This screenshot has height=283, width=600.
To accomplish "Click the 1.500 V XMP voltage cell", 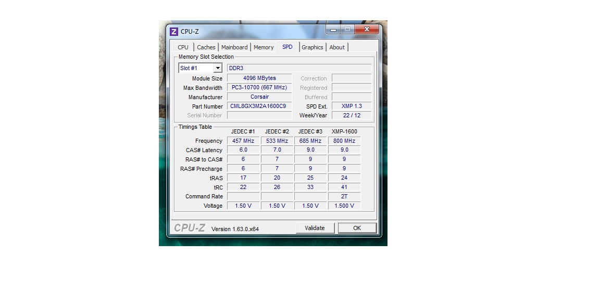I will coord(344,206).
